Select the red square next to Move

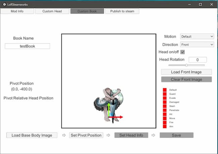pyautogui.click(x=165, y=118)
